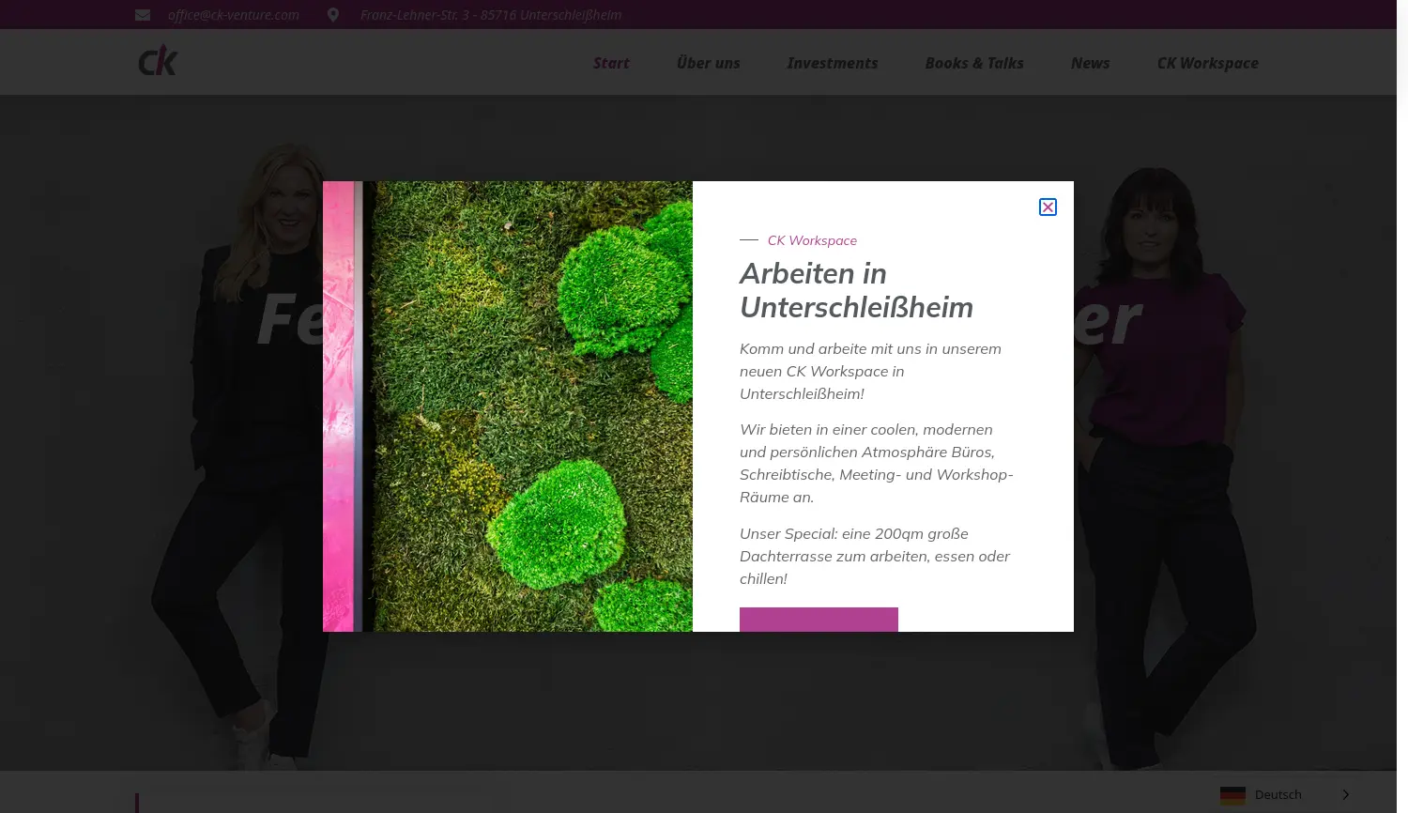Image resolution: width=1408 pixels, height=813 pixels.
Task: Click the office@ck-venture.com email link
Action: pos(233,14)
